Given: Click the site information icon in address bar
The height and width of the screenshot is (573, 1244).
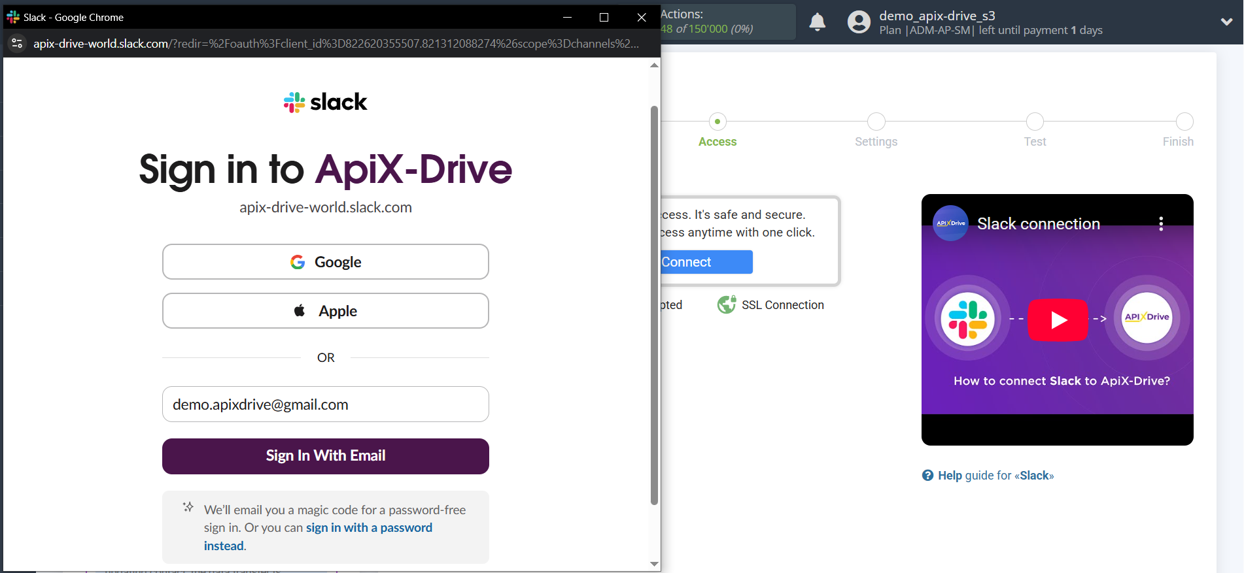Looking at the screenshot, I should (x=18, y=44).
